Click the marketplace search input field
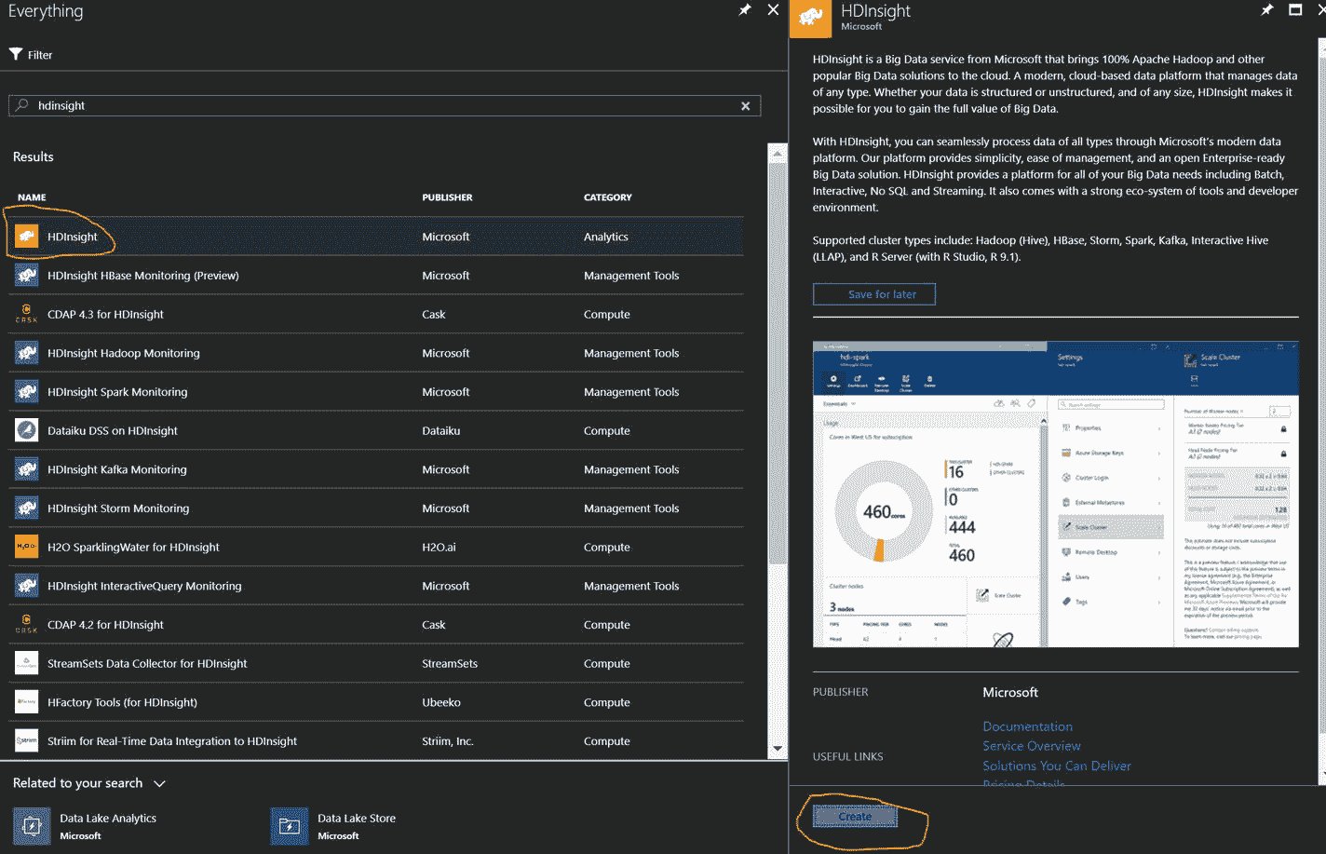The image size is (1326, 854). click(385, 106)
